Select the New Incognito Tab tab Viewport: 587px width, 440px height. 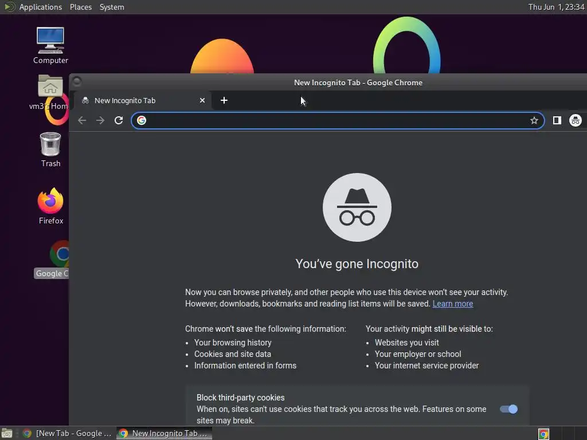[x=144, y=100]
